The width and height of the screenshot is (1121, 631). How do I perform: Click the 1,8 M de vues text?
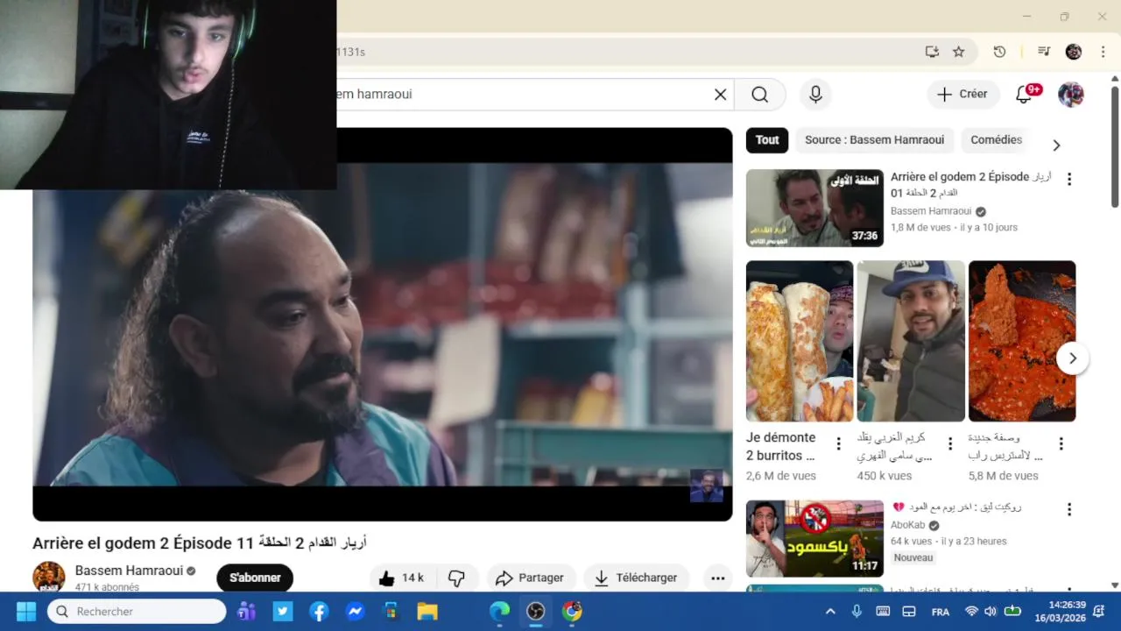(920, 227)
